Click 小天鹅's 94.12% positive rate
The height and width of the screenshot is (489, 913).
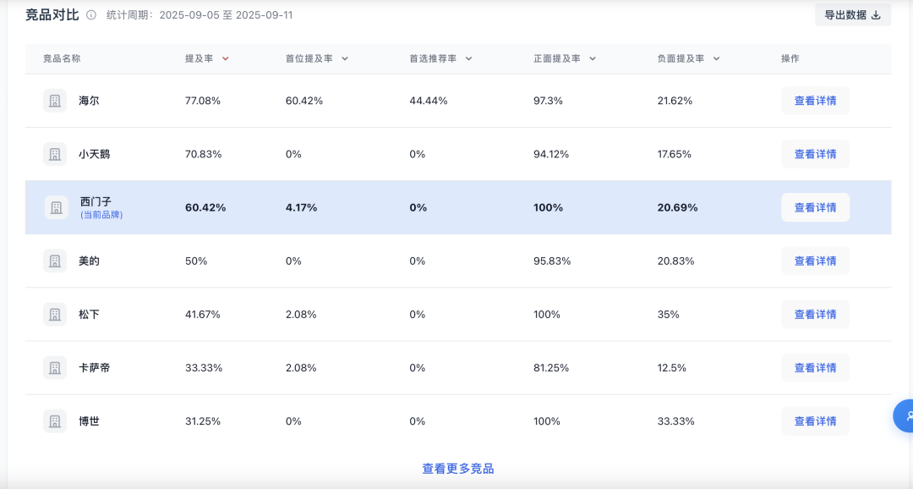click(551, 155)
